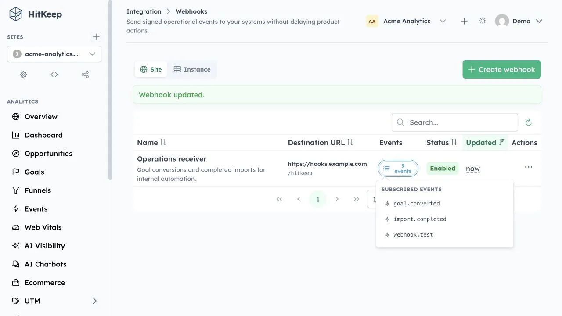This screenshot has width=562, height=316.
Task: Click the Operations receiver webhook name
Action: click(x=172, y=159)
